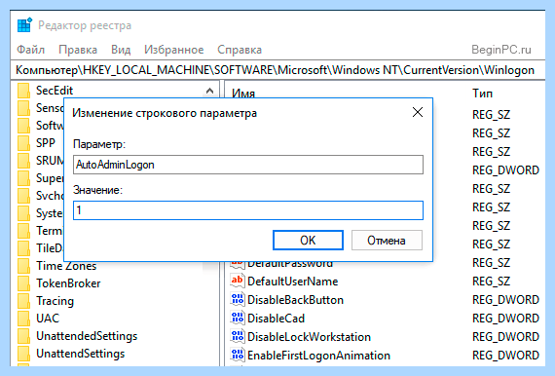The height and width of the screenshot is (376, 555).
Task: Select the EnableFirstLogonAnimation value
Action: pos(318,356)
